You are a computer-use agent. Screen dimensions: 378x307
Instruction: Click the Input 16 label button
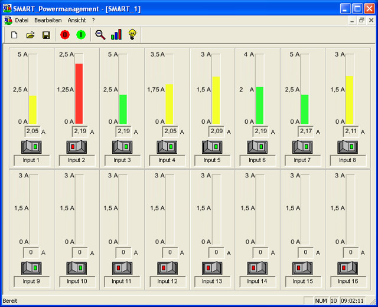[x=348, y=282]
